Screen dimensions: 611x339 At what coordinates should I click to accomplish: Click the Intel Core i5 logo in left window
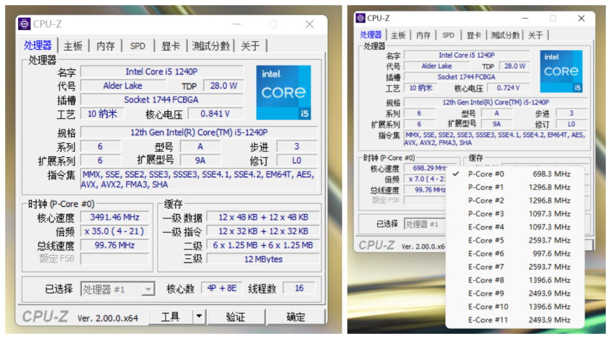283,92
